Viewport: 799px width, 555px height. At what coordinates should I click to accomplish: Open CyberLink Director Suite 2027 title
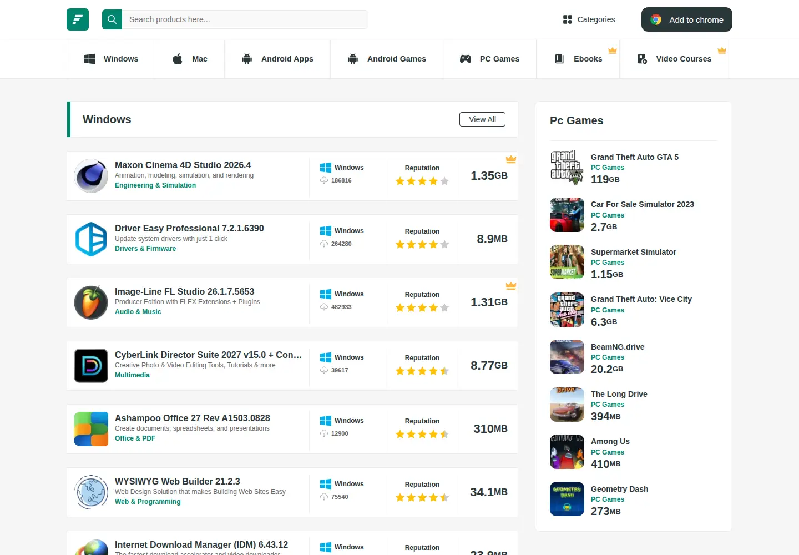209,355
